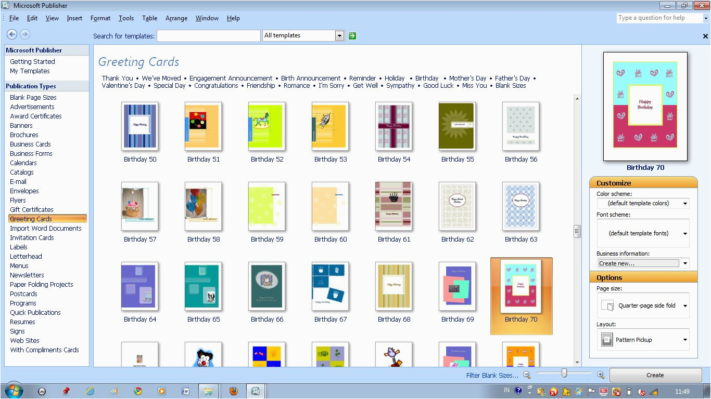Click the zoom in magnifier icon
The image size is (711, 399).
[x=601, y=375]
